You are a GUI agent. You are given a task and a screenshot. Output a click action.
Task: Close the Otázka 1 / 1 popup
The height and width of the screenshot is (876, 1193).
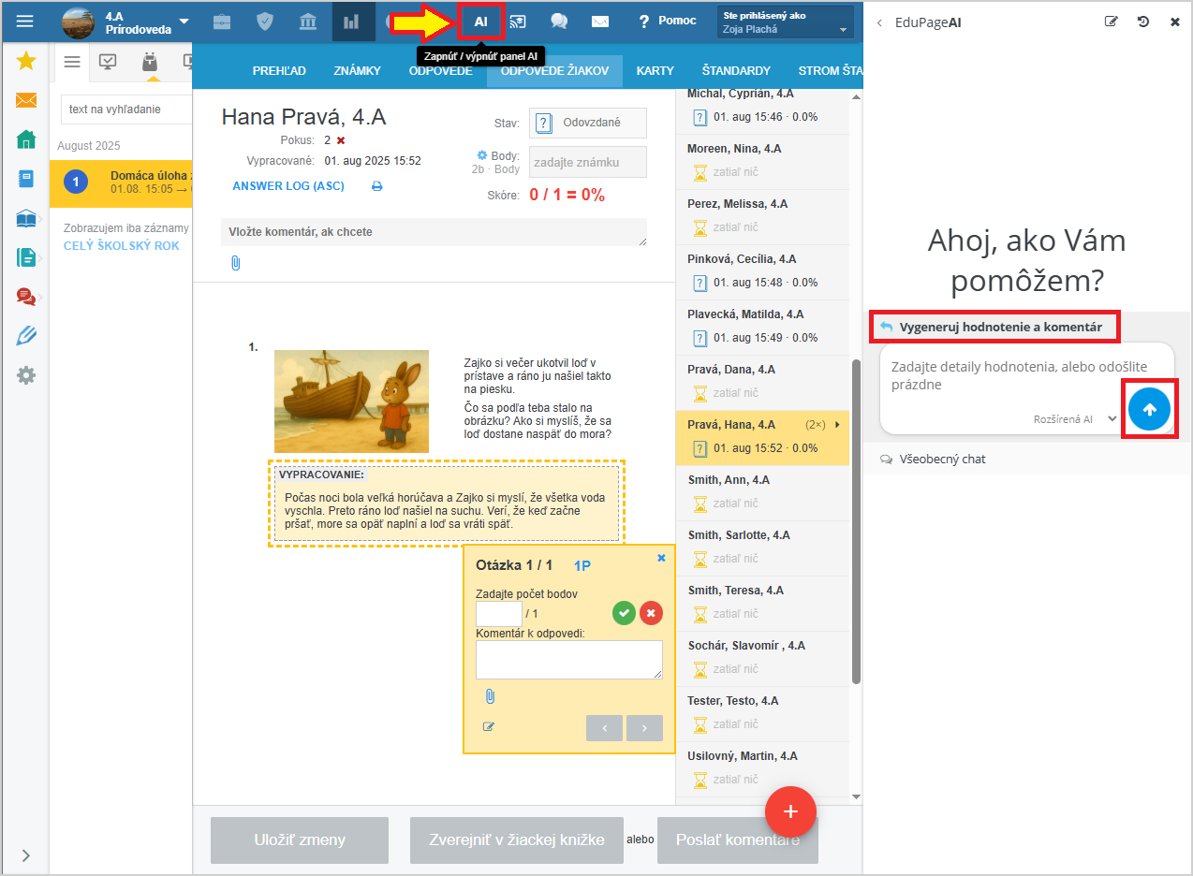[661, 558]
